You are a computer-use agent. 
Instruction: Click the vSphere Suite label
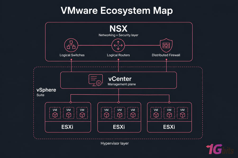pyautogui.click(x=46, y=92)
